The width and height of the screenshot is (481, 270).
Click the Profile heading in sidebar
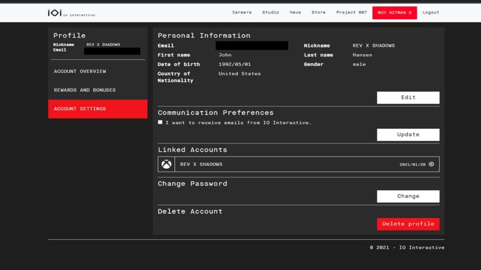pyautogui.click(x=70, y=36)
